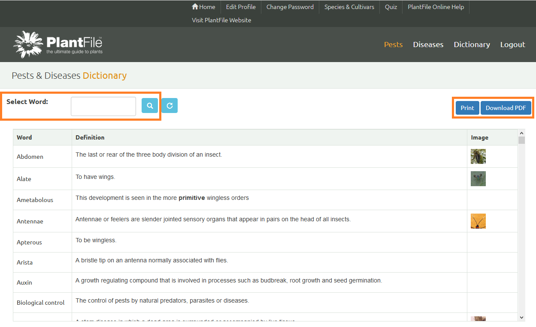Click the Print button
The height and width of the screenshot is (327, 536).
pos(467,107)
